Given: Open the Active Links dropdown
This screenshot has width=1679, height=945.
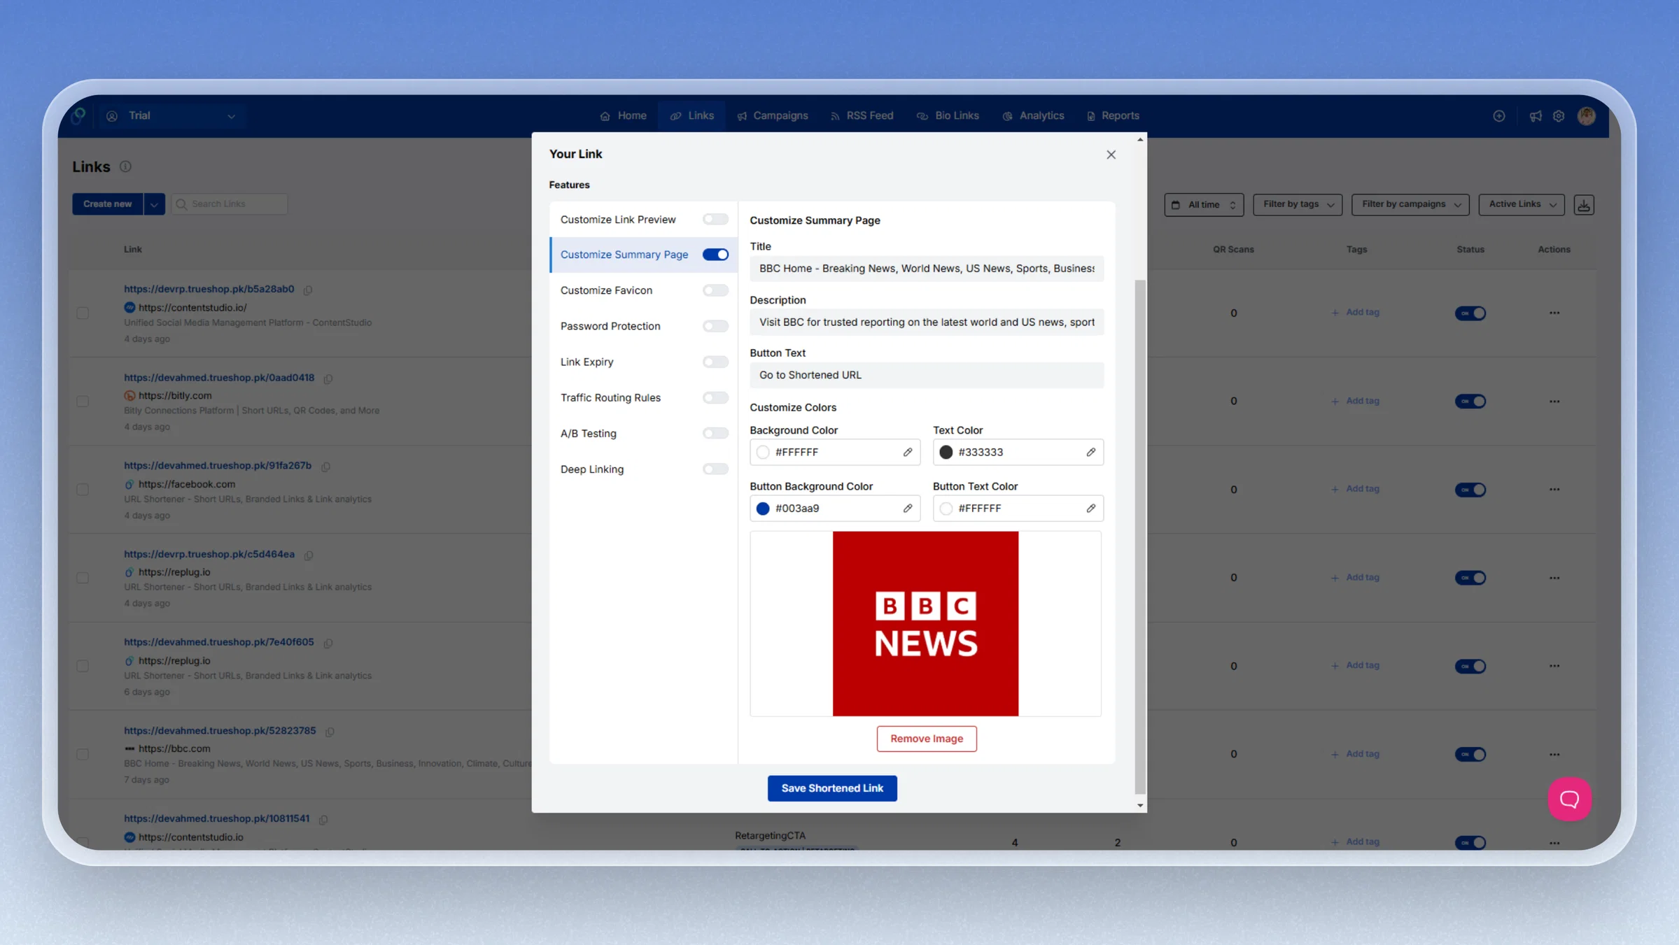Looking at the screenshot, I should point(1522,204).
